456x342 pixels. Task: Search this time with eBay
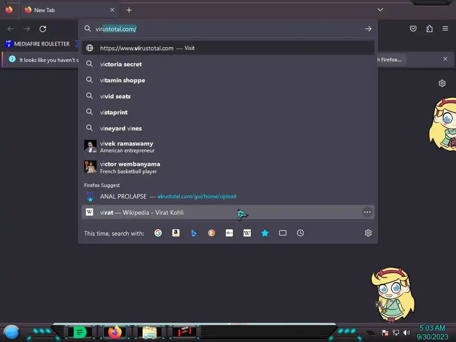[x=229, y=233]
